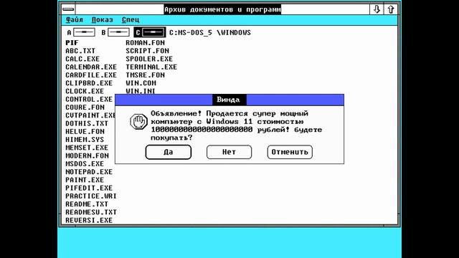The image size is (459, 258).
Task: Click the stop hand icon in dialog
Action: pos(138,121)
